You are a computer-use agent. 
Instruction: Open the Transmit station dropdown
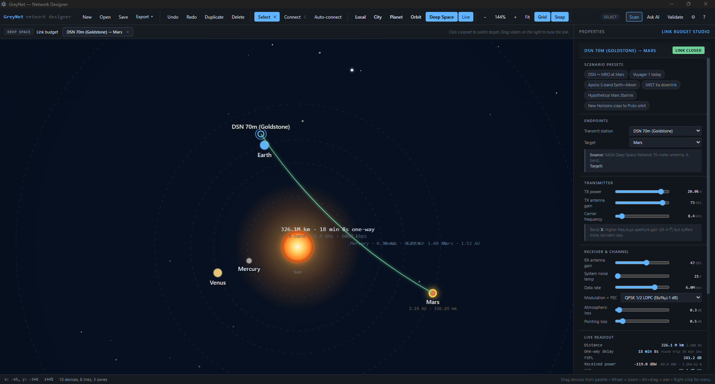[x=665, y=131]
